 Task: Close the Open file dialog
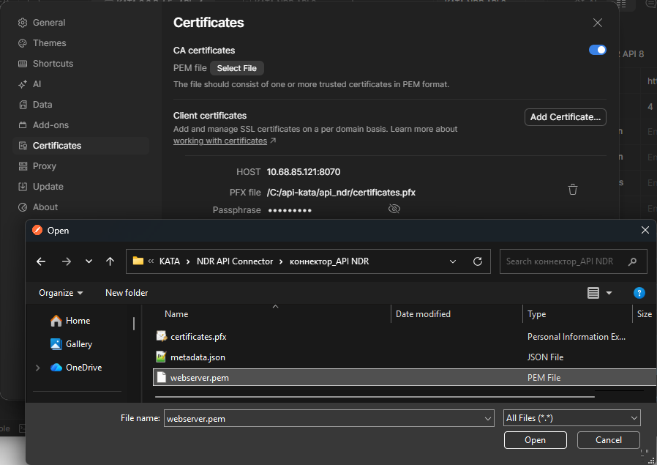click(645, 230)
